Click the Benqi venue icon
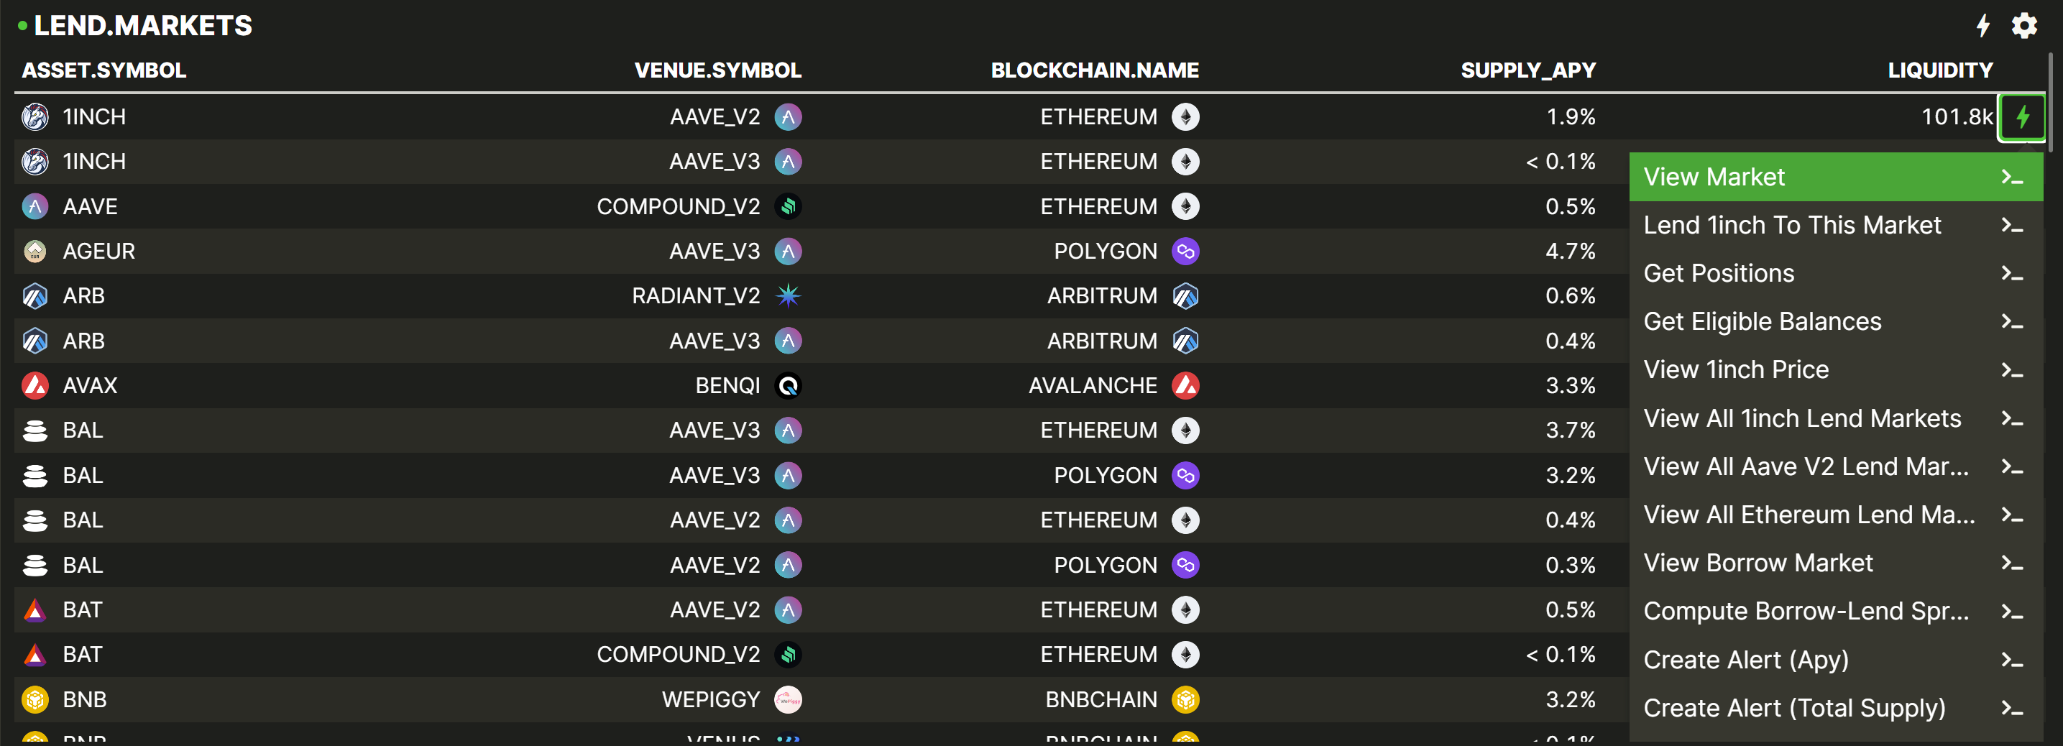The height and width of the screenshot is (746, 2063). click(x=788, y=386)
